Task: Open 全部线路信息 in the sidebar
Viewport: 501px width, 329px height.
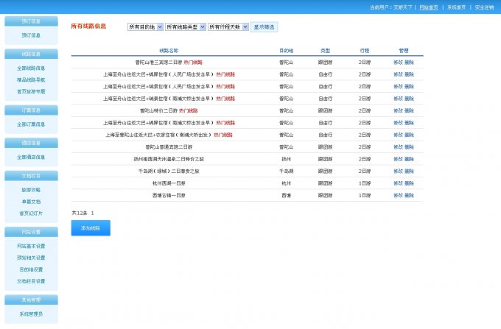Action: (x=31, y=68)
